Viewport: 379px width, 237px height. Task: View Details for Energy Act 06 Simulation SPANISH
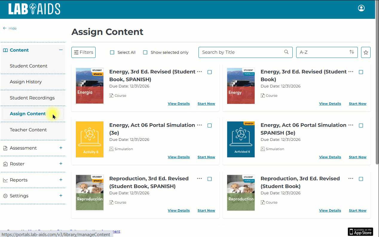tap(330, 157)
